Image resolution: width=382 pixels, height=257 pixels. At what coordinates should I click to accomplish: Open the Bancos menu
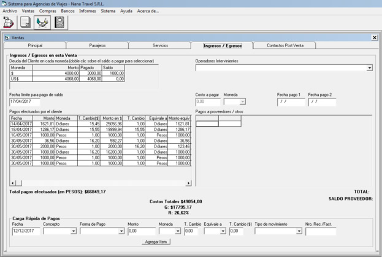(67, 11)
